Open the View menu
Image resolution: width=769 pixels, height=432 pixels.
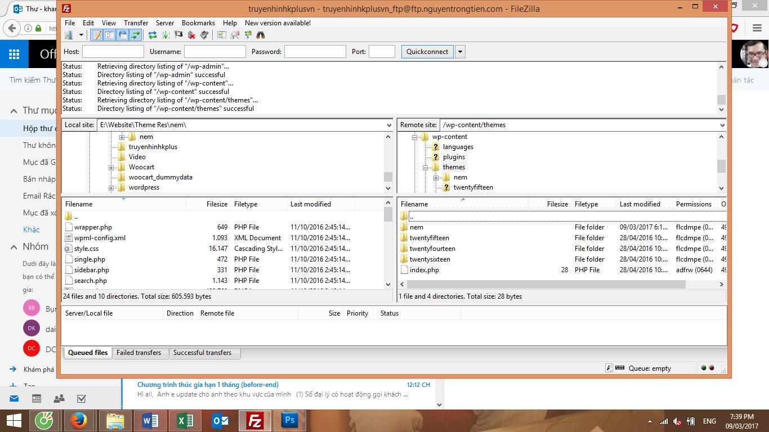coord(109,23)
